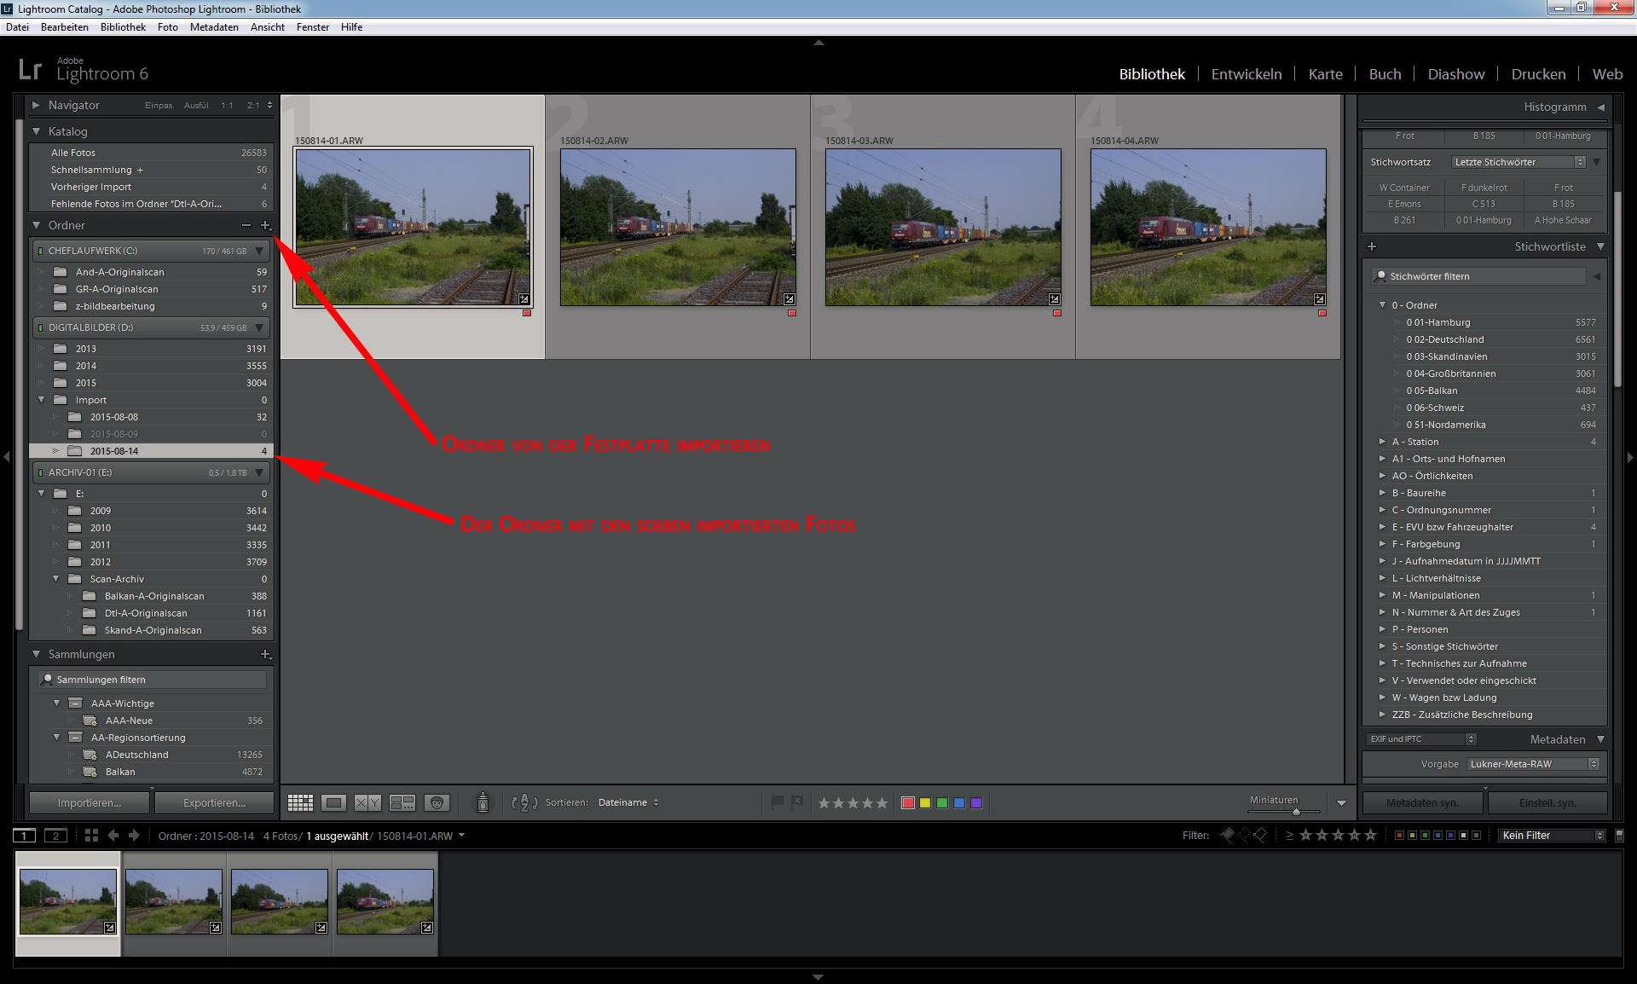Select the spray can painter tool
This screenshot has height=984, width=1637.
483,802
